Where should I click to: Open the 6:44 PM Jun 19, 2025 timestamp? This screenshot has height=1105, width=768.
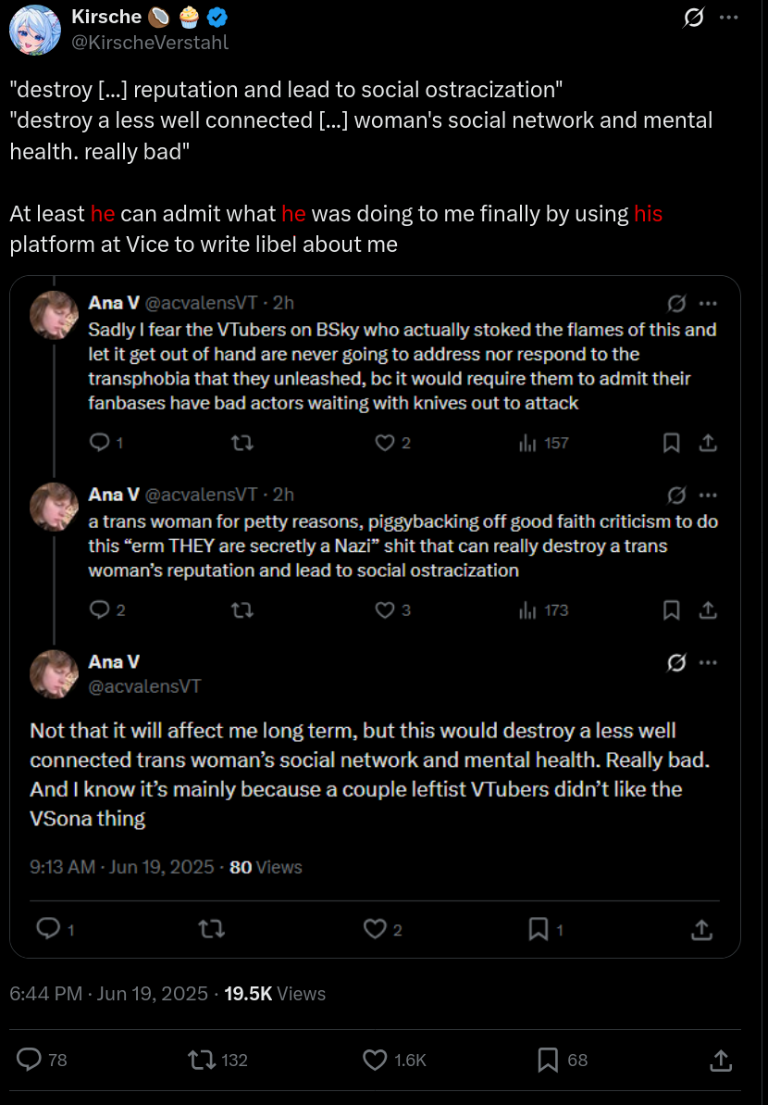pyautogui.click(x=108, y=994)
